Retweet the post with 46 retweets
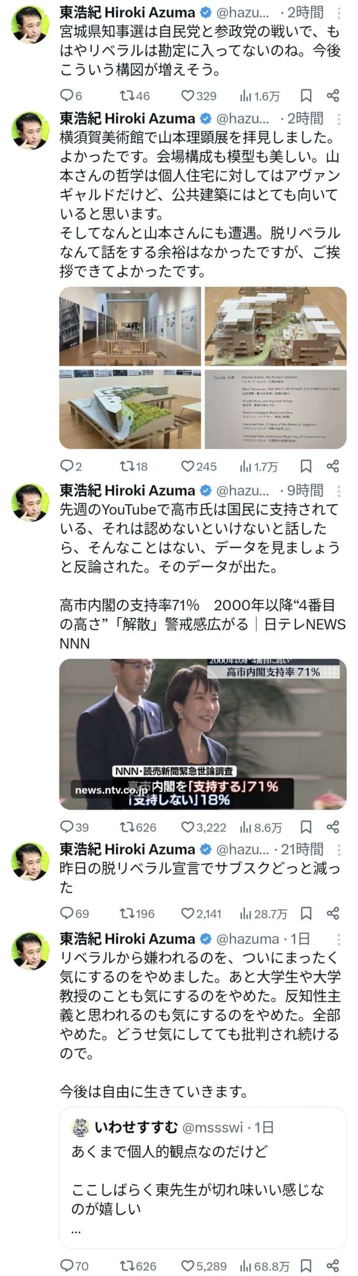This screenshot has height=1276, width=358. pos(135,95)
